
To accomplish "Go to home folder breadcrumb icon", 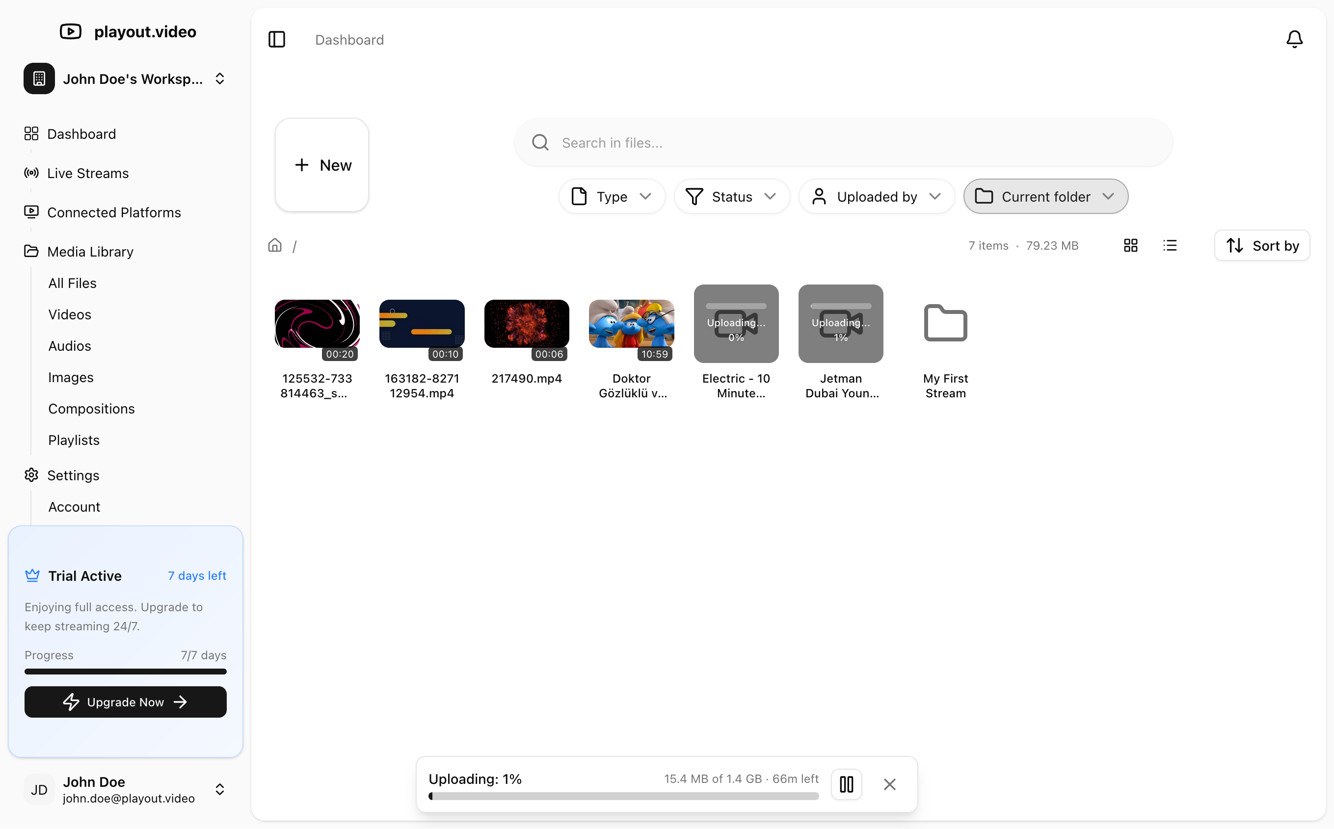I will (275, 245).
